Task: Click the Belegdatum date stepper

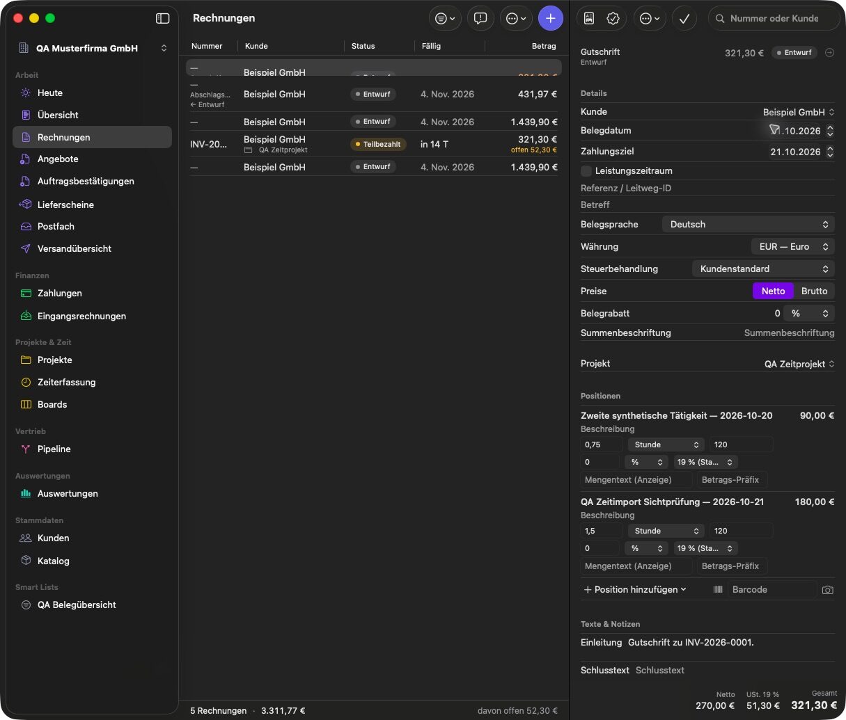Action: [x=830, y=131]
